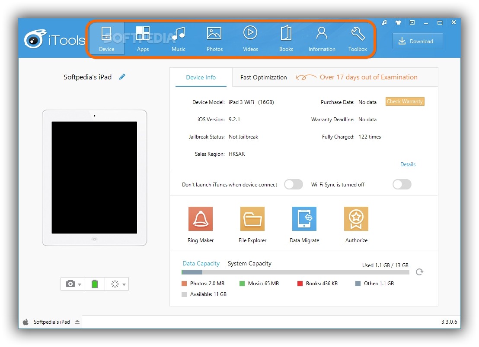
Task: Click the iTools eye logo
Action: click(35, 39)
